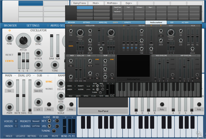Click the light skin DETUNE knob
The height and width of the screenshot is (139, 206).
coord(38,65)
